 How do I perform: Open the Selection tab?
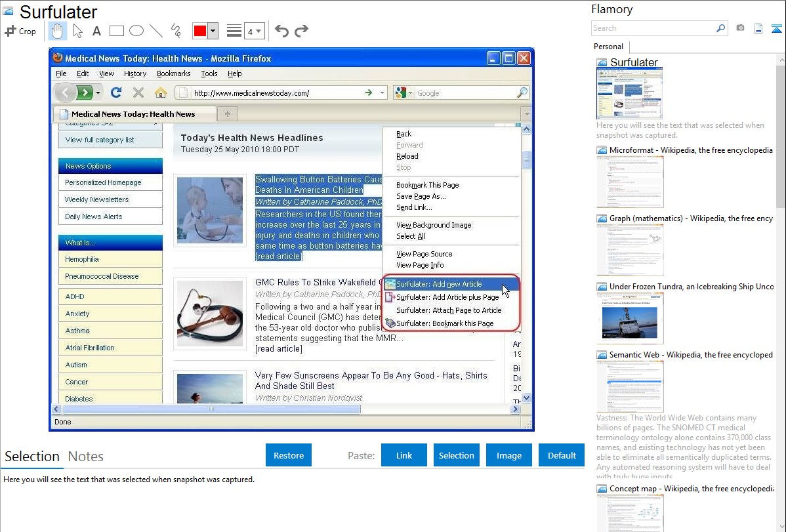pyautogui.click(x=32, y=457)
